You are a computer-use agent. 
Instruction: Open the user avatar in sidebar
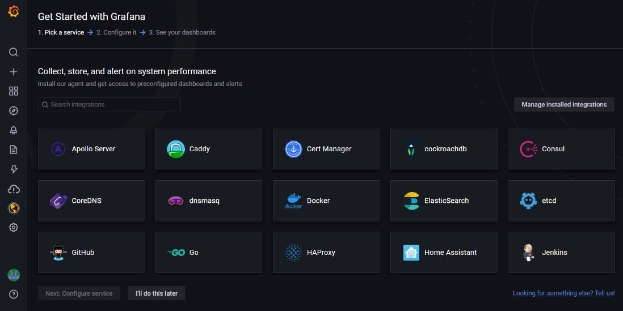coord(14,275)
